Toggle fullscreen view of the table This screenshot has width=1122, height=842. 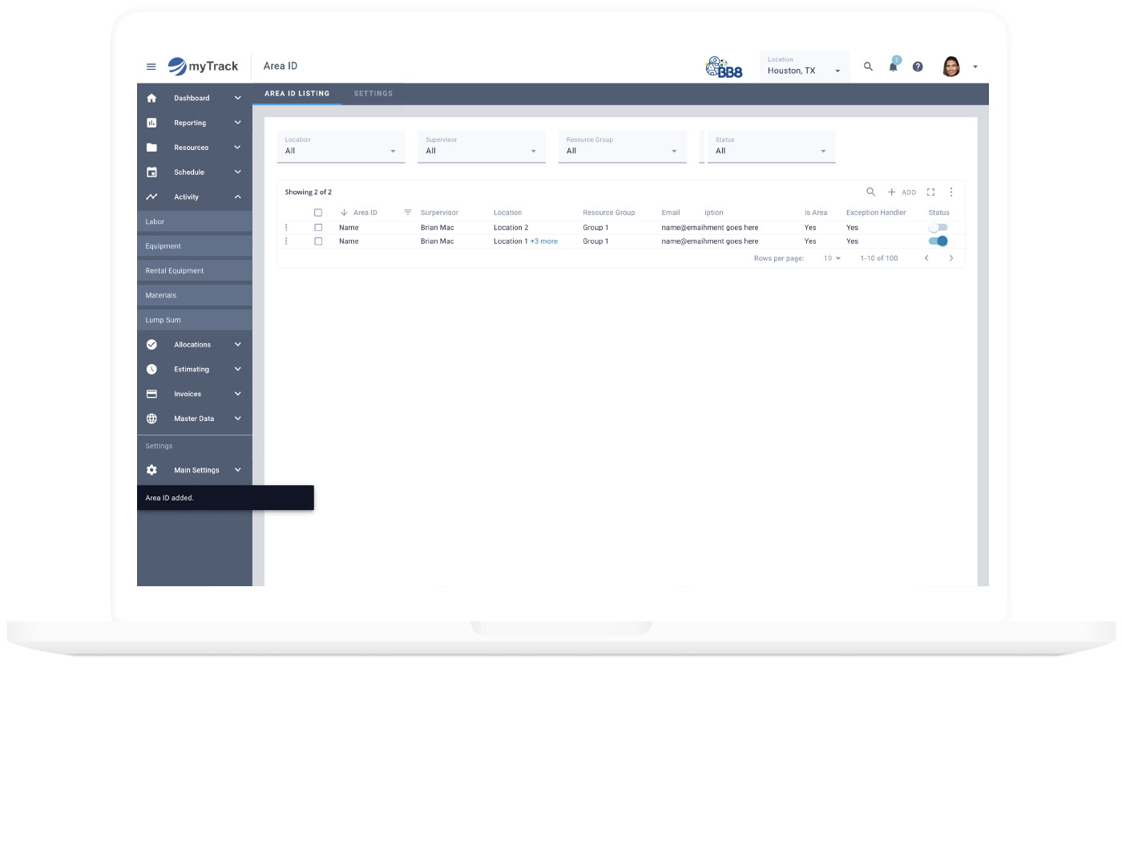[930, 192]
